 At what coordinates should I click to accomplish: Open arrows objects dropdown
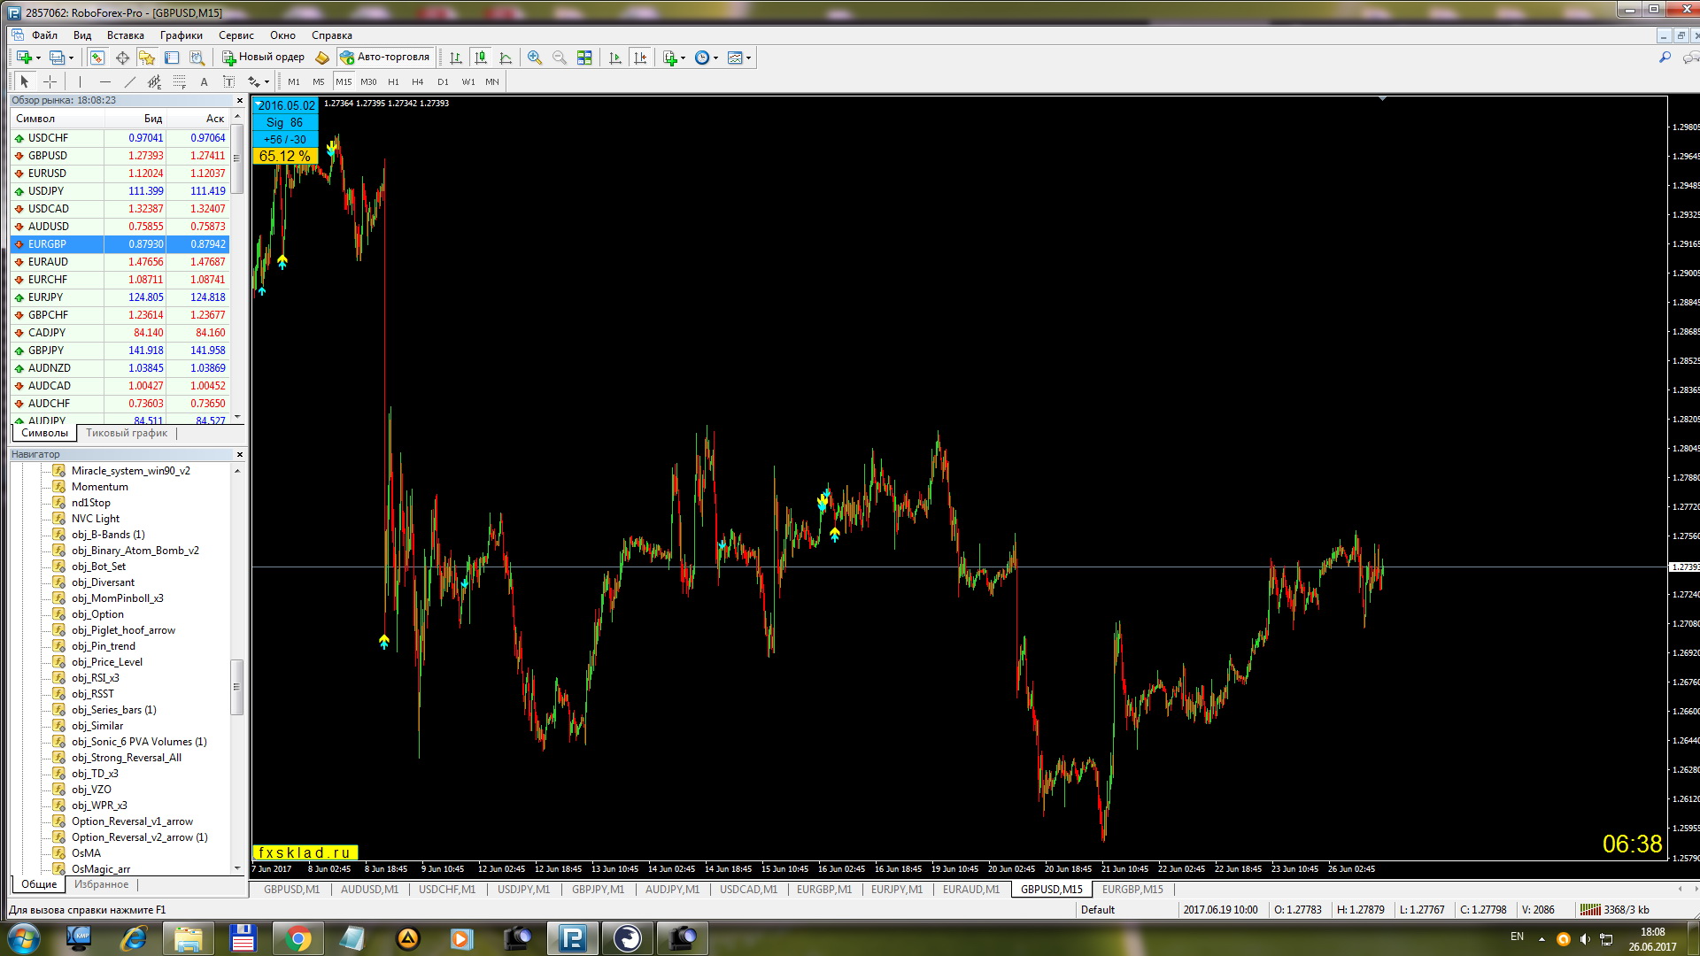click(x=267, y=82)
